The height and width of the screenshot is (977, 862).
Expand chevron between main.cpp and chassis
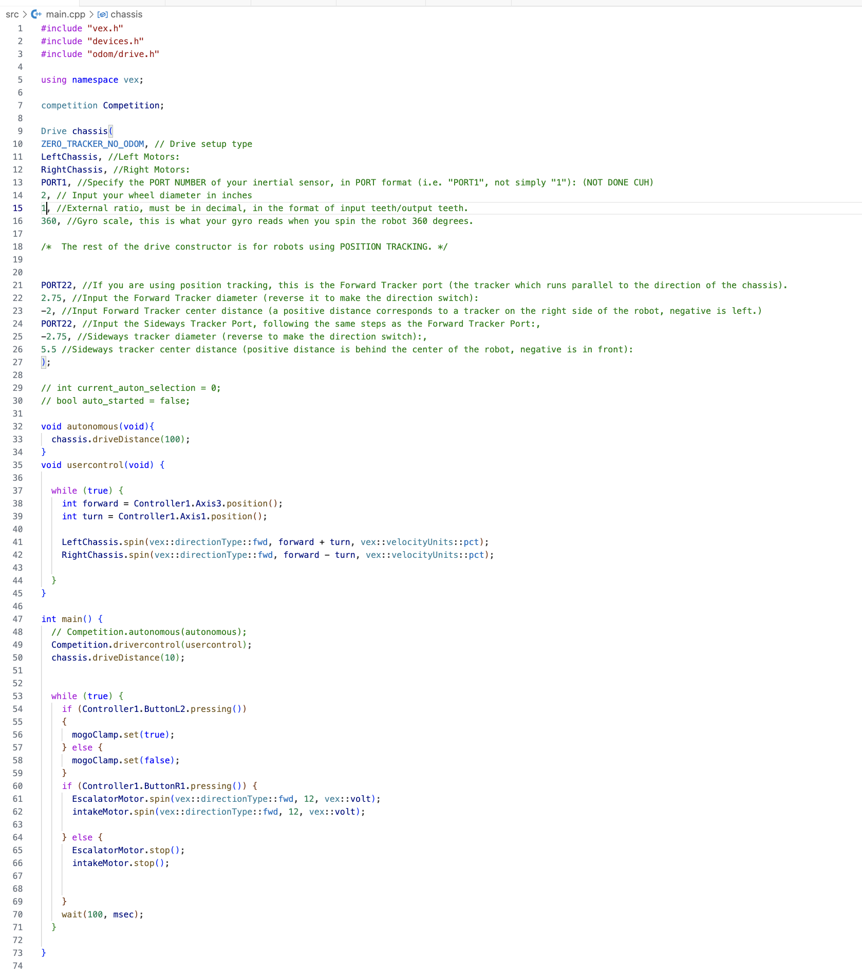[x=91, y=14]
